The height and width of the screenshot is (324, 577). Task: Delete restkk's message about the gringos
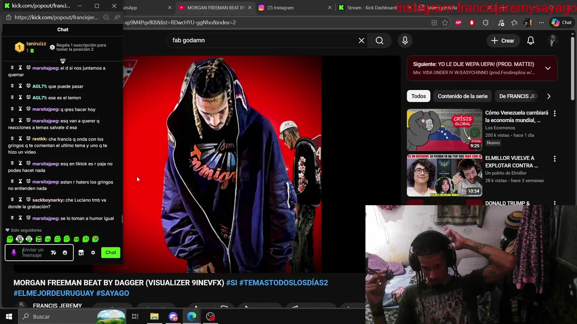coord(12,139)
